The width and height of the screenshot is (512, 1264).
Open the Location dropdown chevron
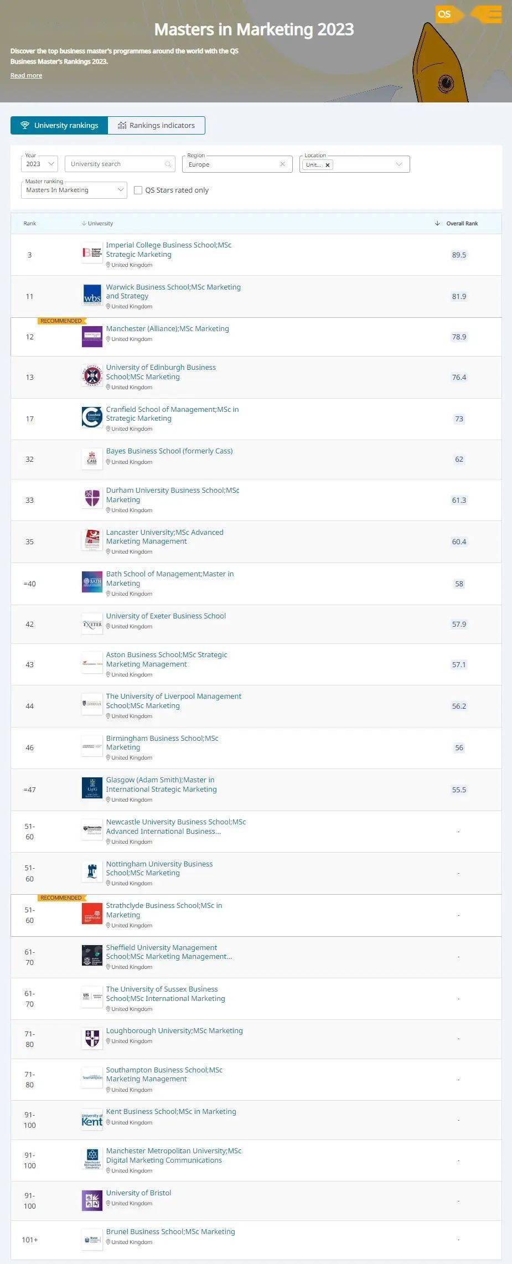(x=399, y=164)
